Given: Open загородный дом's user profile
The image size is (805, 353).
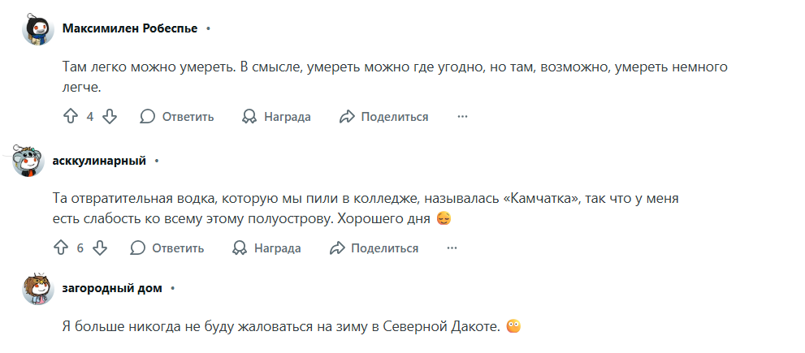Looking at the screenshot, I should tap(112, 288).
